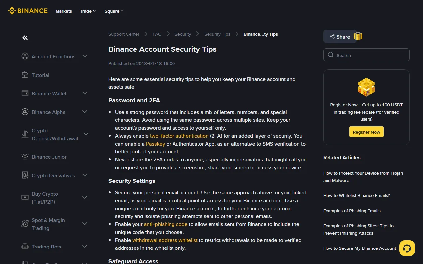
Task: Open 'How to Secure My Binance Account' article
Action: (x=360, y=248)
